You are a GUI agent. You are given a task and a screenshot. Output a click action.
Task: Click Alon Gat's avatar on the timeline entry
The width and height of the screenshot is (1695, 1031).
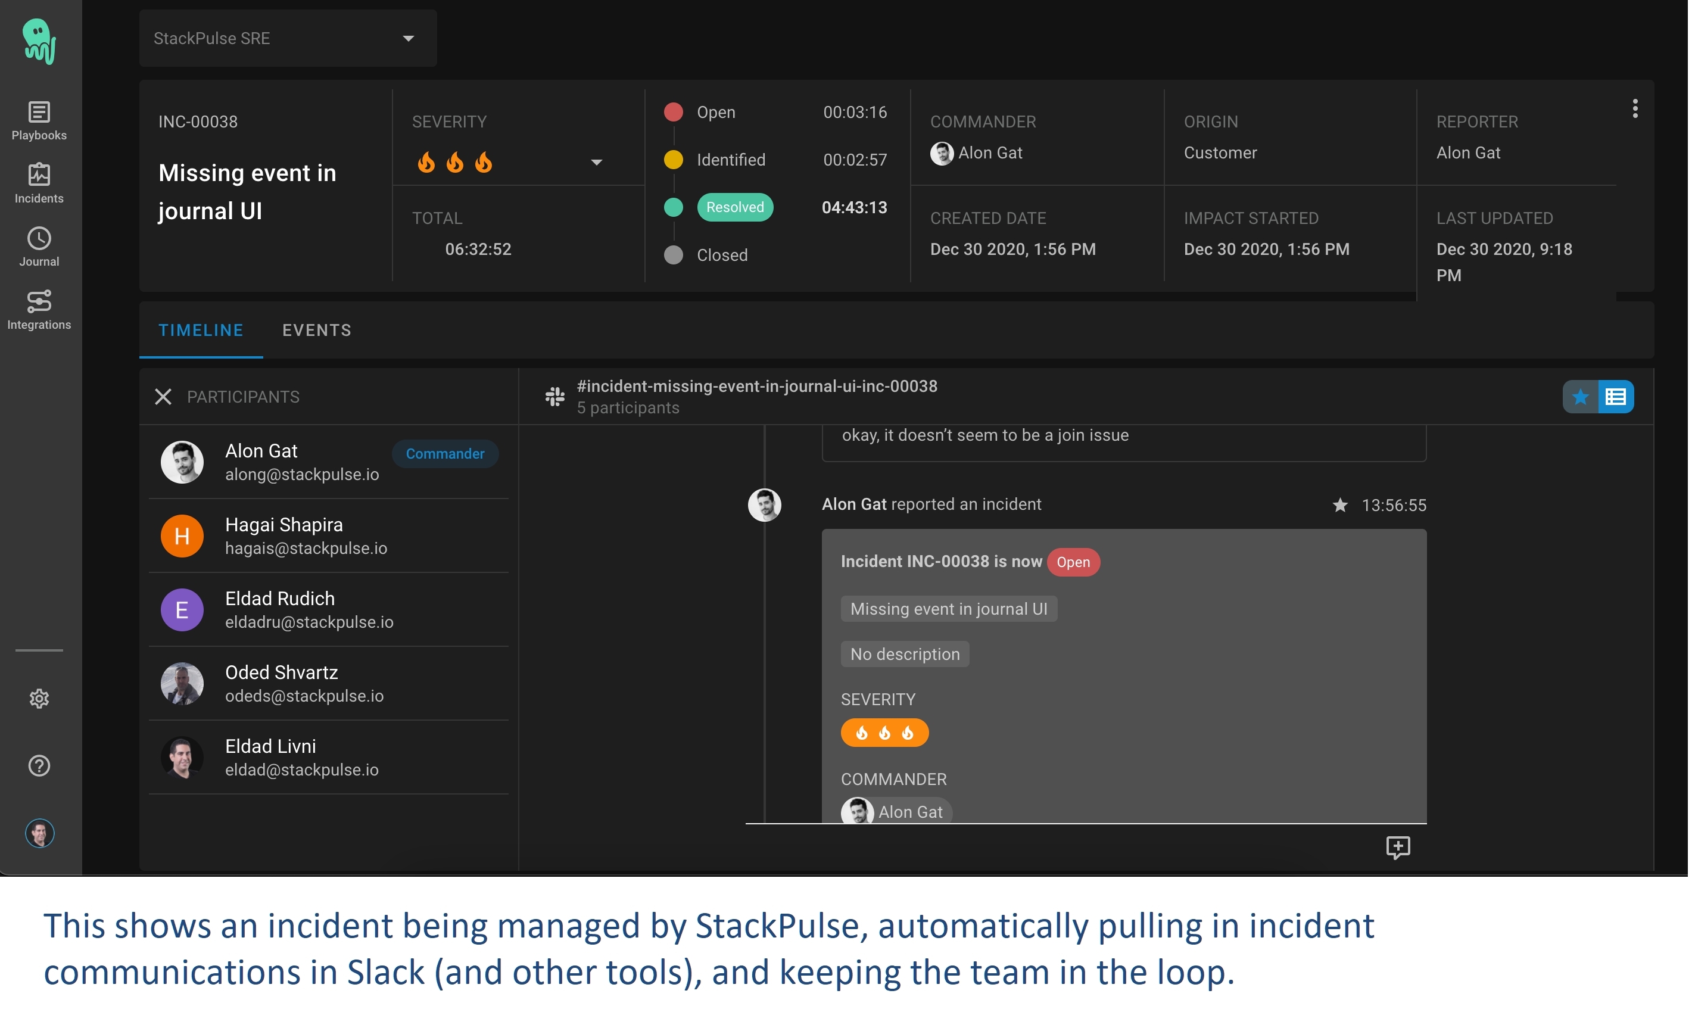[x=764, y=505]
